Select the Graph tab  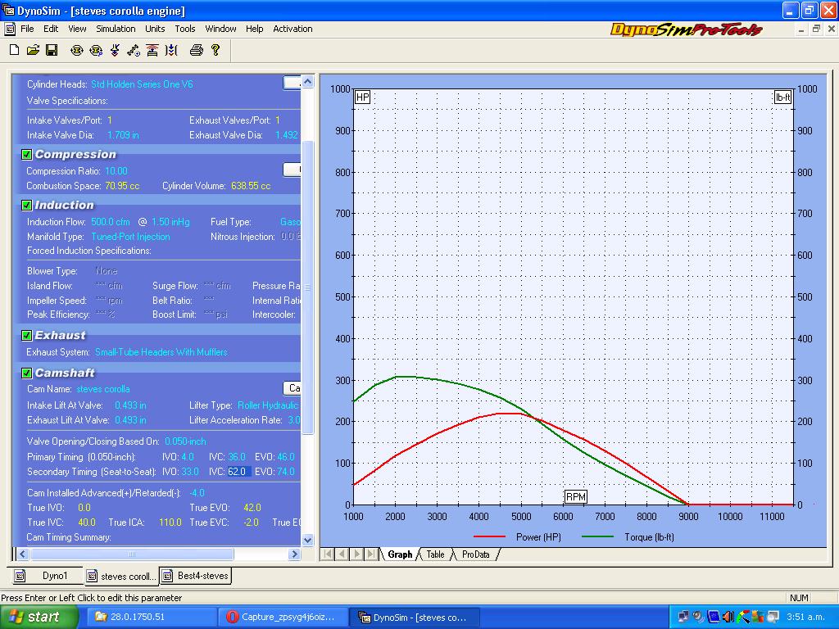point(400,554)
